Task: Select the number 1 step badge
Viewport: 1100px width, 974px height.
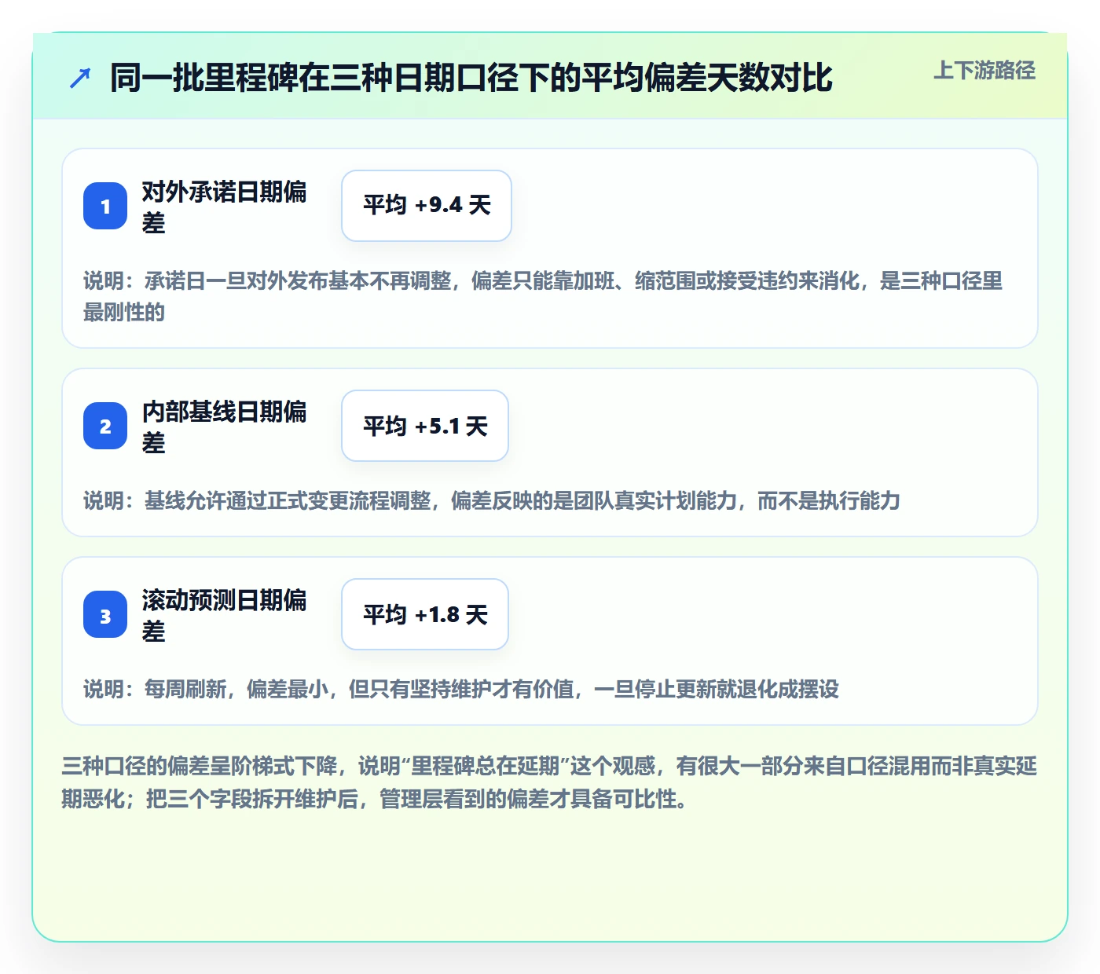Action: click(x=105, y=206)
